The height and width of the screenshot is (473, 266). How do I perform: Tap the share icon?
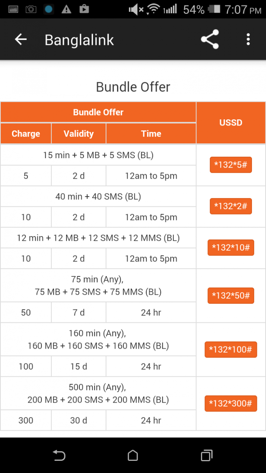click(x=210, y=40)
